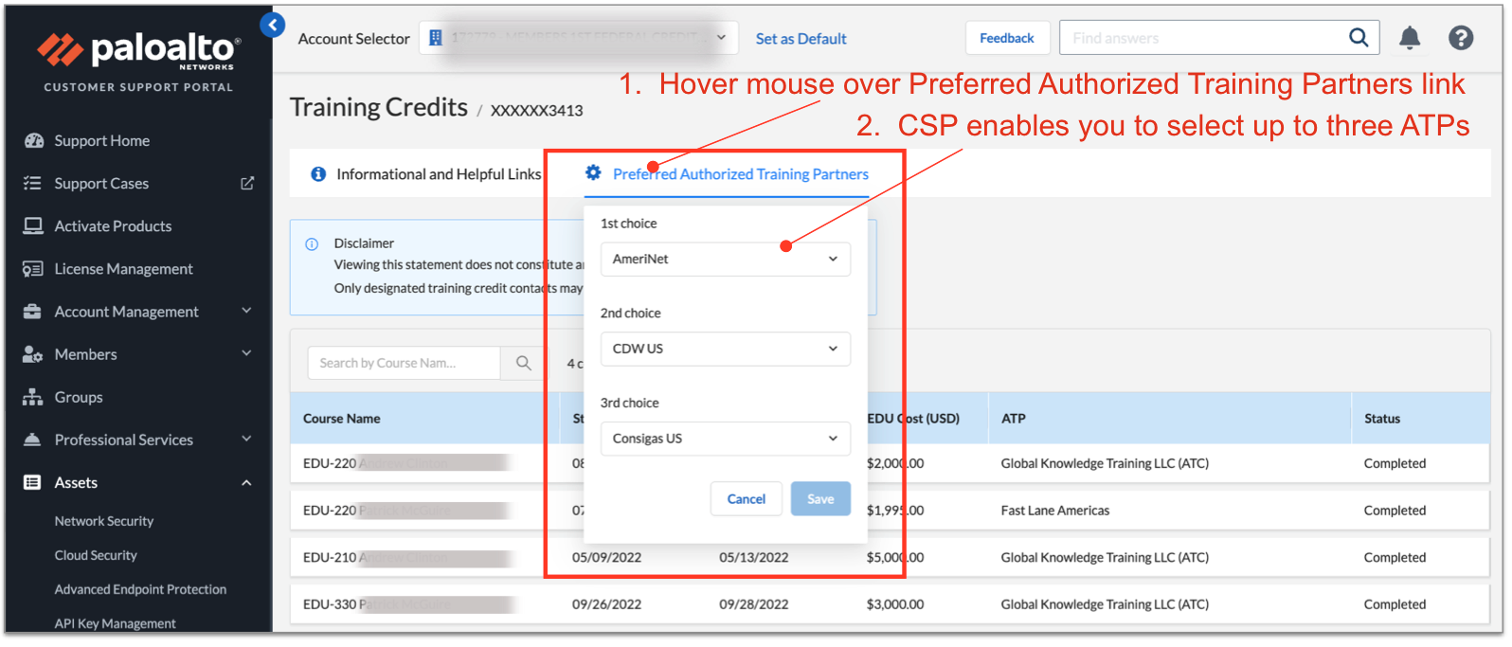Go to Activate Products
Image resolution: width=1512 pixels, height=647 pixels.
113,226
